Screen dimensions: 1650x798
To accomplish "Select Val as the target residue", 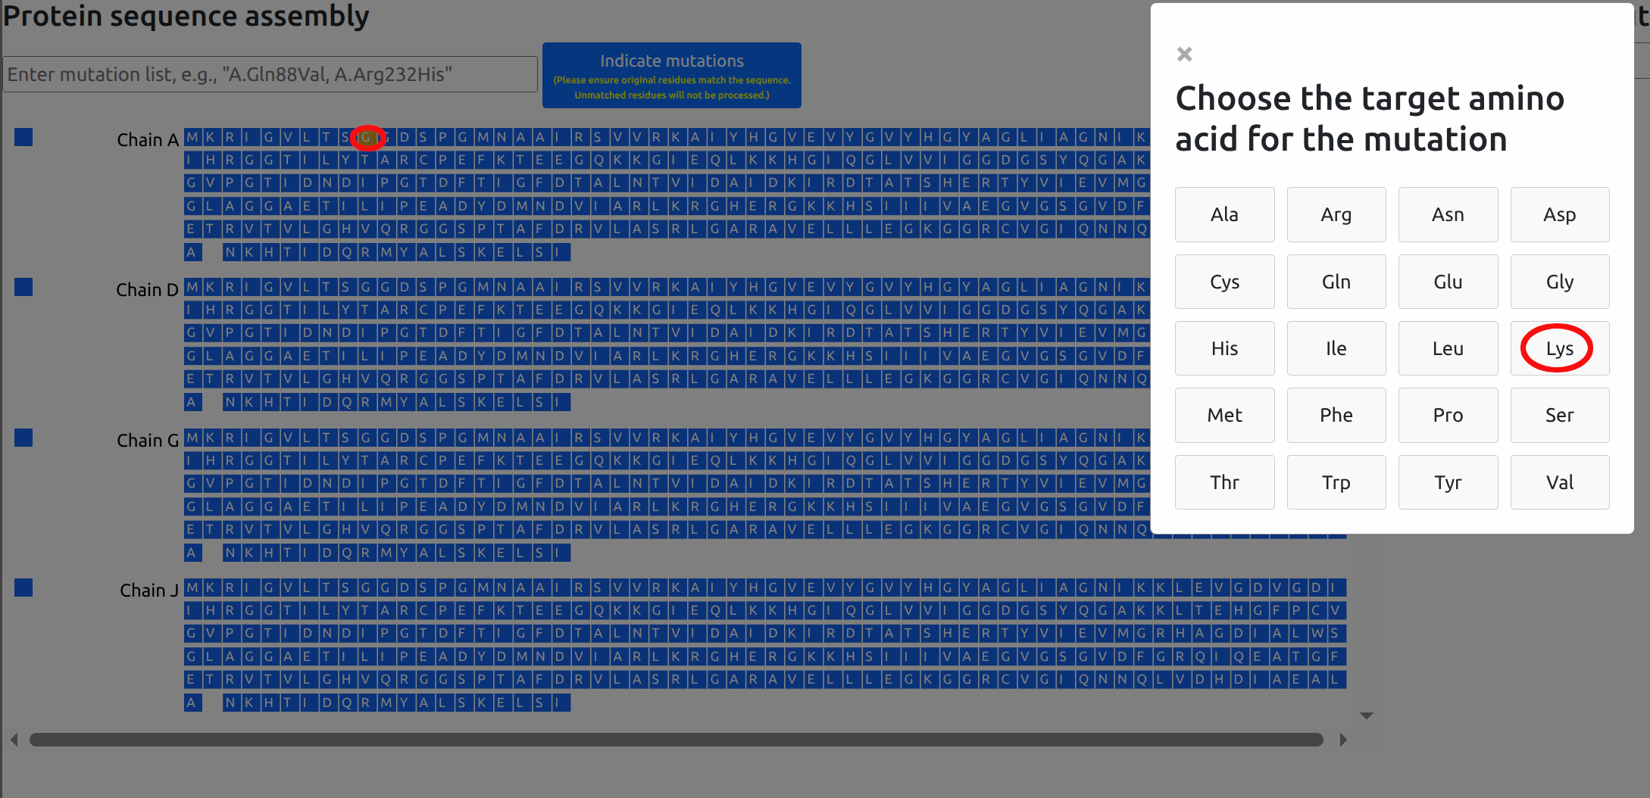I will tap(1559, 482).
